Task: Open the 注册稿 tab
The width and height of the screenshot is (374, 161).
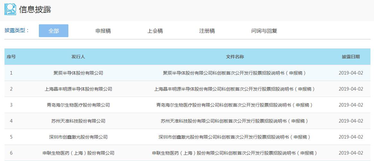Action: [207, 31]
